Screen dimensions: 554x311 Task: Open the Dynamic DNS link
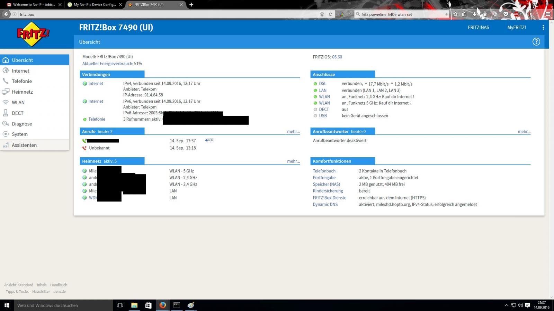pos(325,204)
